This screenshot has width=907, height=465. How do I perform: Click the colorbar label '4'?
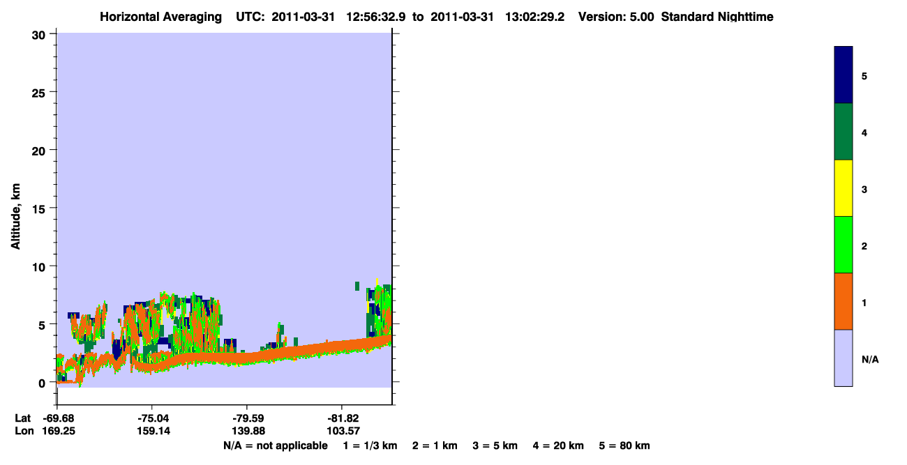(864, 132)
